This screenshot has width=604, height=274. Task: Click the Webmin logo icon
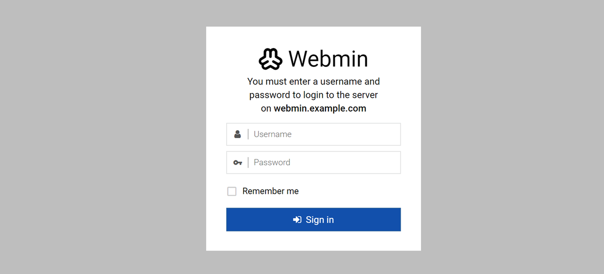270,59
